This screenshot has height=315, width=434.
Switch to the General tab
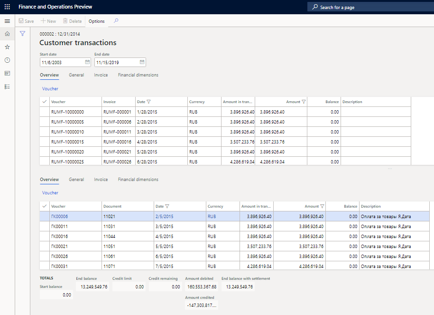(76, 75)
